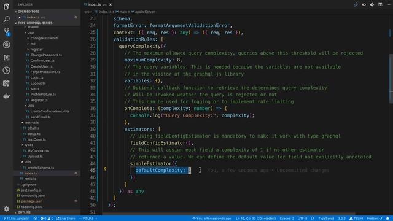393x221 pixels.
Task: Close the index.ts editor tab
Action: tap(111, 4)
